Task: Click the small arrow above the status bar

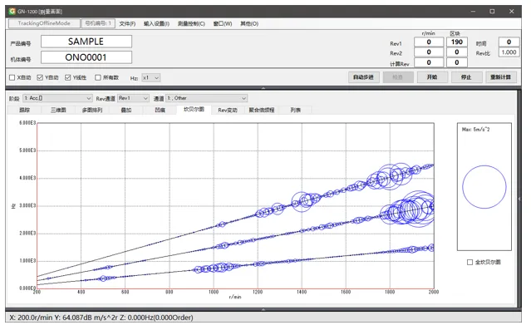Action: coord(263,309)
